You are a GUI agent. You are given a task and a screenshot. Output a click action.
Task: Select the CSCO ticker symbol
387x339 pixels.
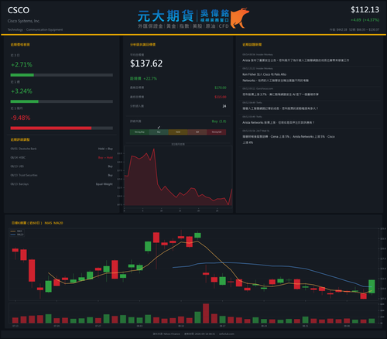click(19, 10)
